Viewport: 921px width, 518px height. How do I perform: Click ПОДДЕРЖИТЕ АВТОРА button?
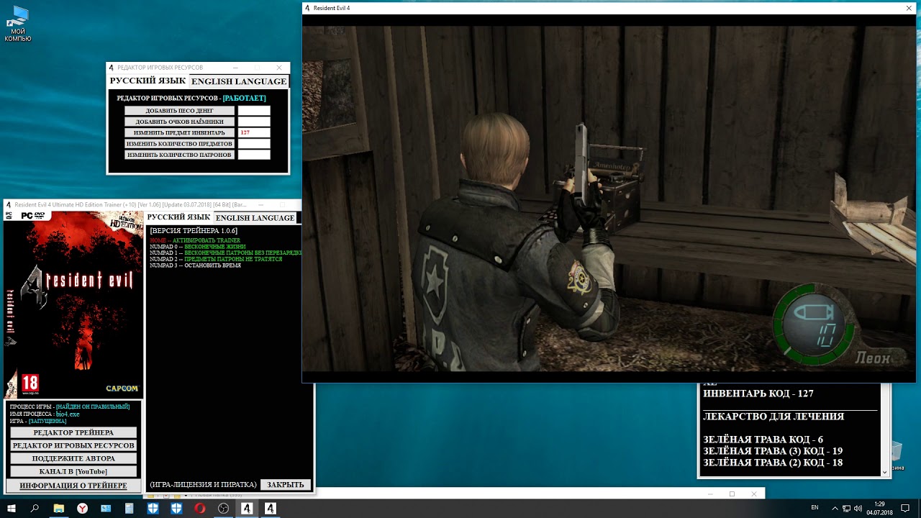pyautogui.click(x=73, y=458)
